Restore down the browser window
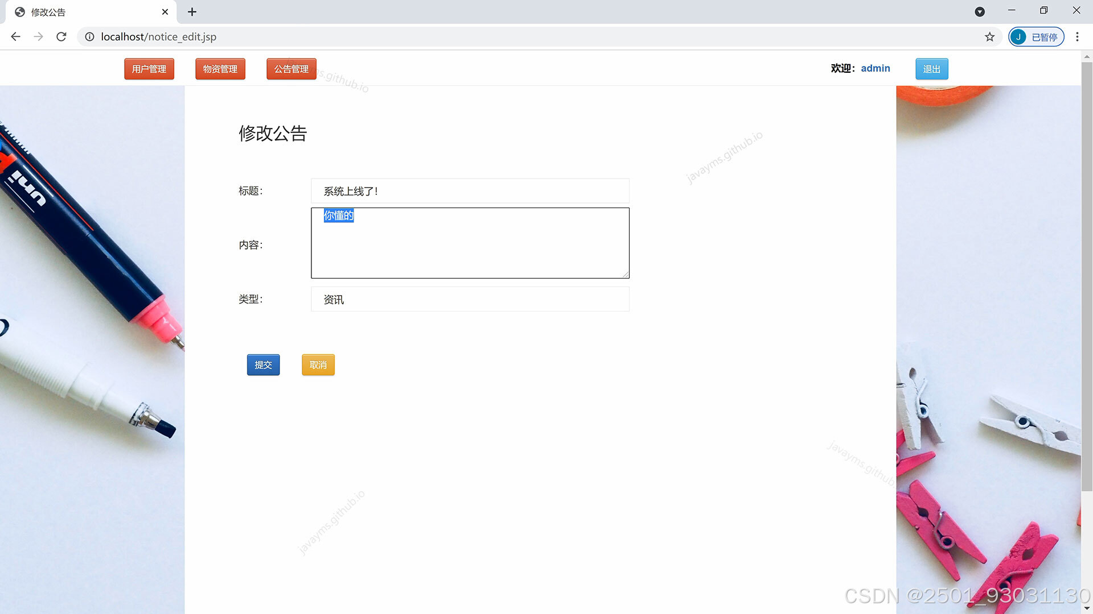This screenshot has height=614, width=1093. pos(1043,10)
